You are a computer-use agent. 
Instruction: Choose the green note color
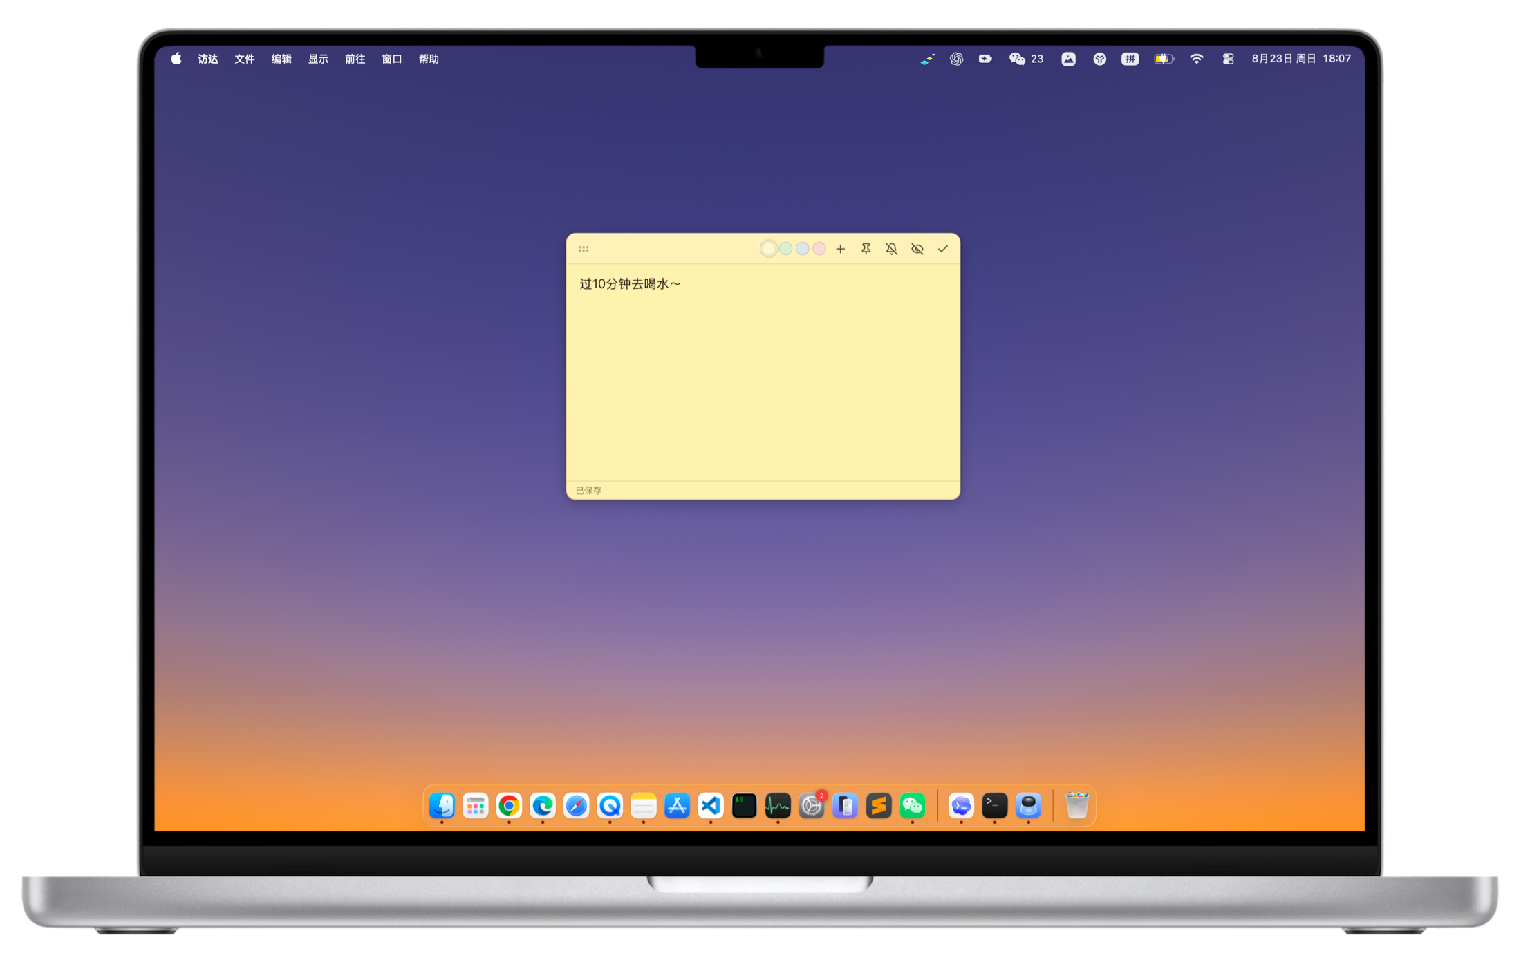[x=785, y=249]
